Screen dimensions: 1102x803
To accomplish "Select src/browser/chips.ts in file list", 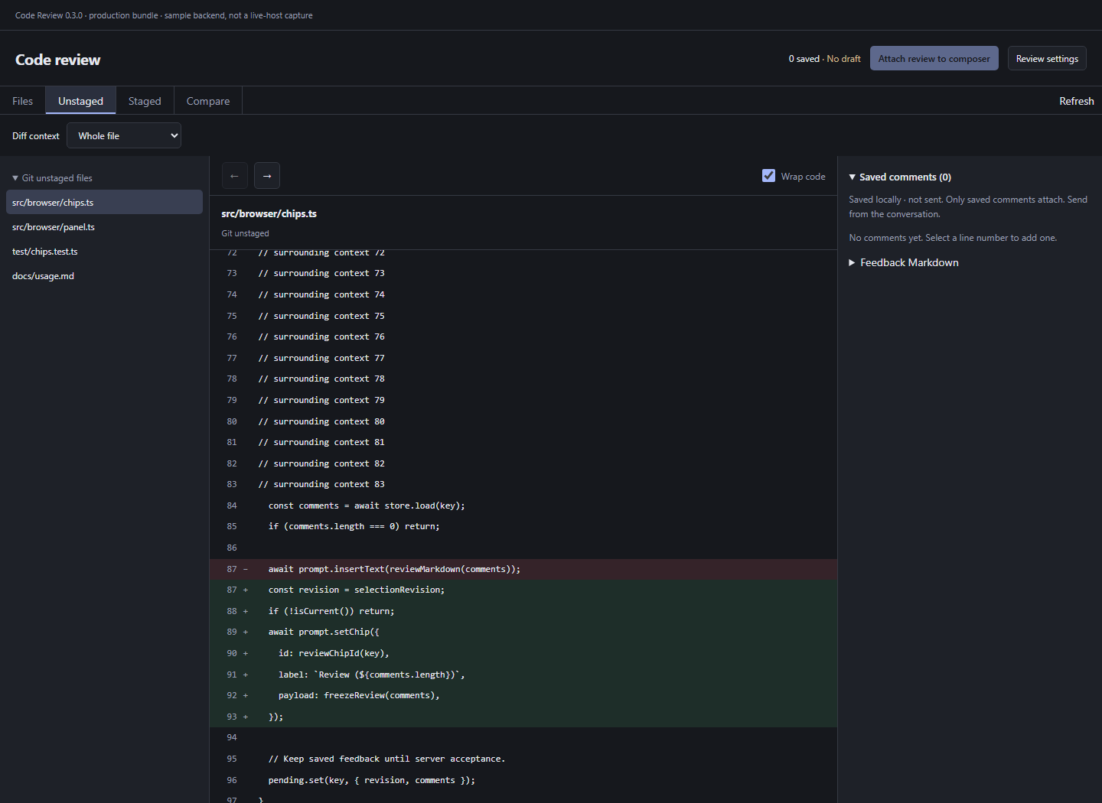I will pyautogui.click(x=104, y=203).
